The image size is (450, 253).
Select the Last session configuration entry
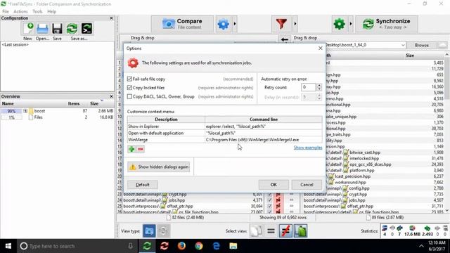15,45
